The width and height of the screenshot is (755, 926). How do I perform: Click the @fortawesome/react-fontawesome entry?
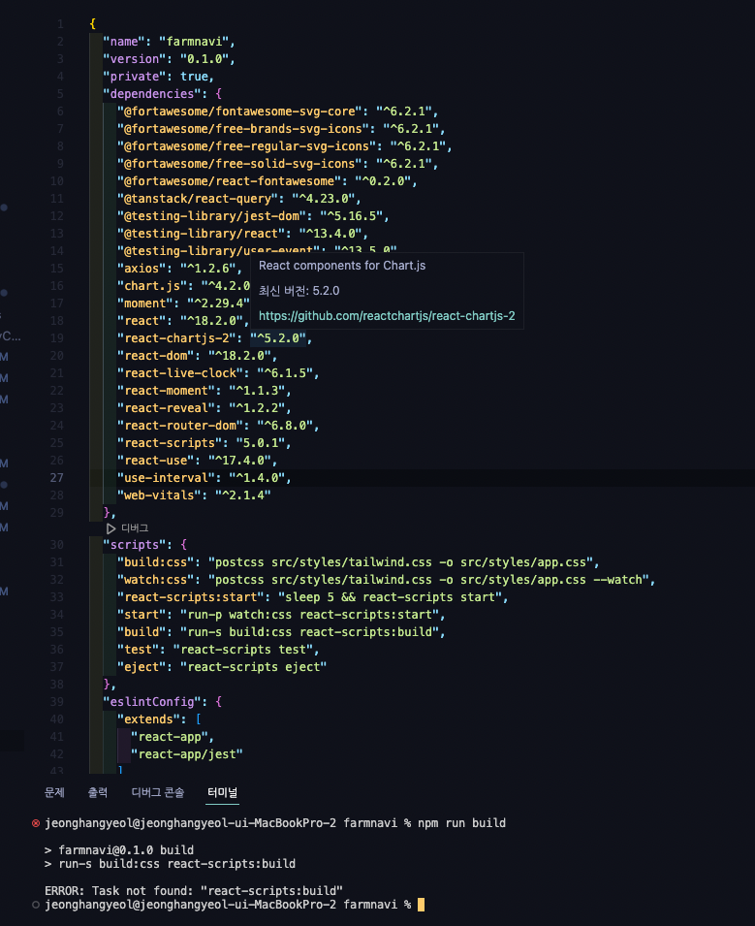(x=267, y=181)
